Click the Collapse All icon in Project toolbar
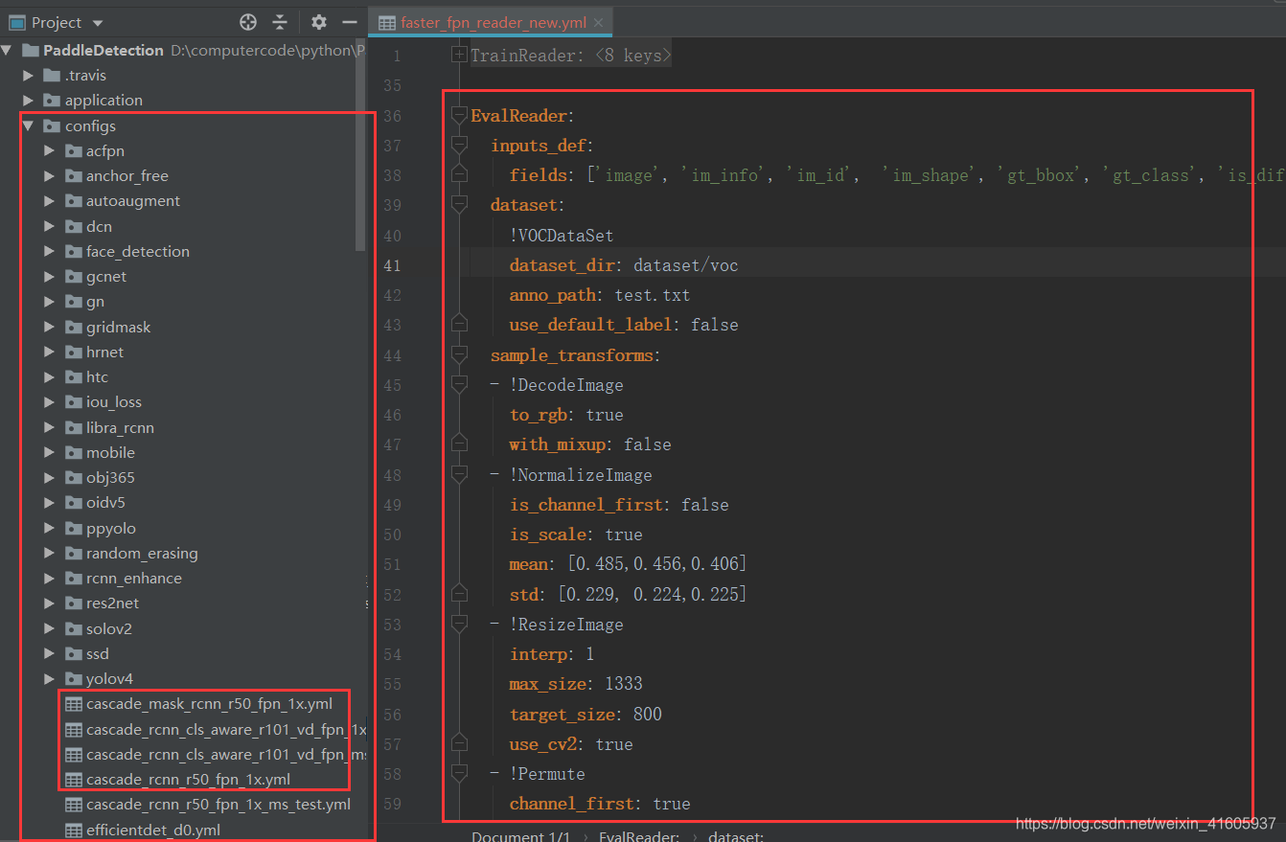The width and height of the screenshot is (1286, 842). click(280, 22)
